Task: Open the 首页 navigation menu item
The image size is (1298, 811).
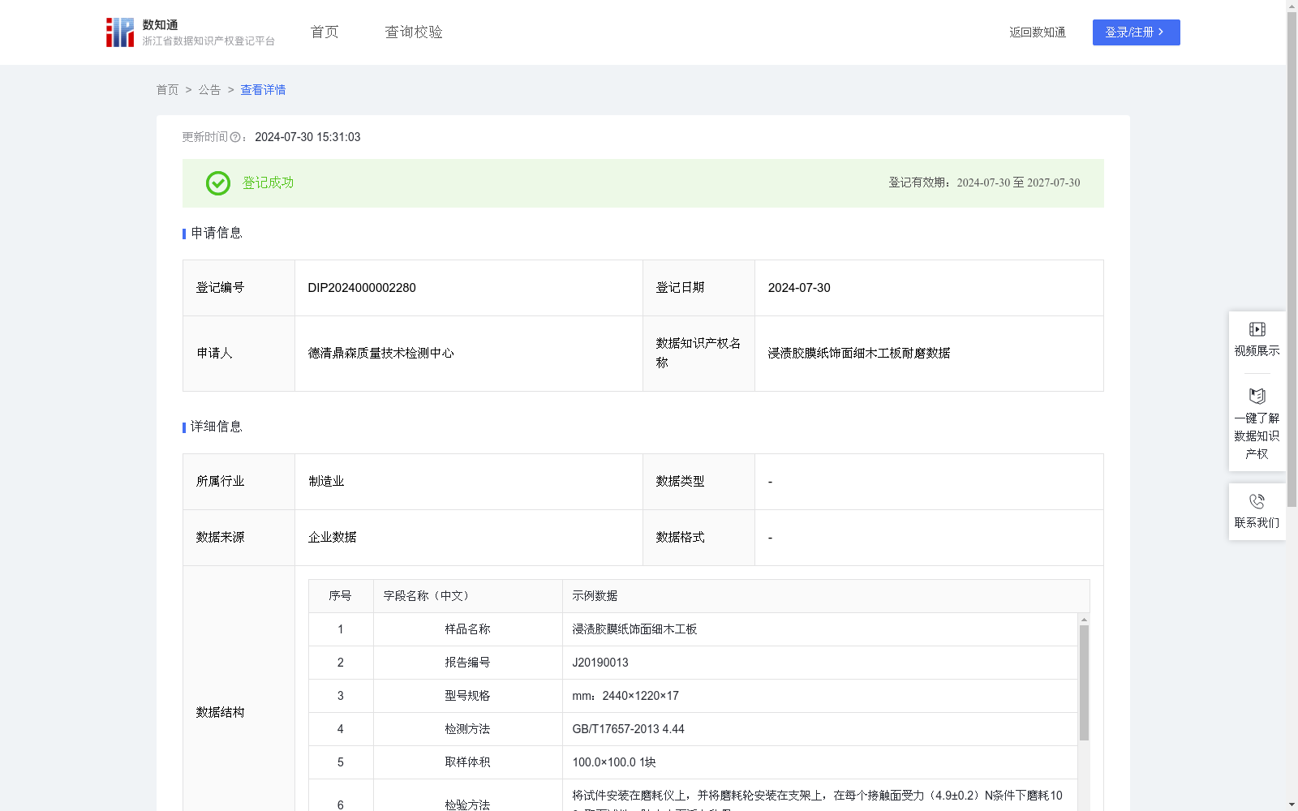Action: tap(324, 32)
